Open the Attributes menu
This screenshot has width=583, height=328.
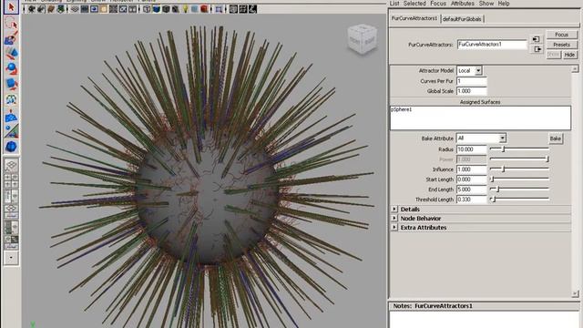[463, 4]
